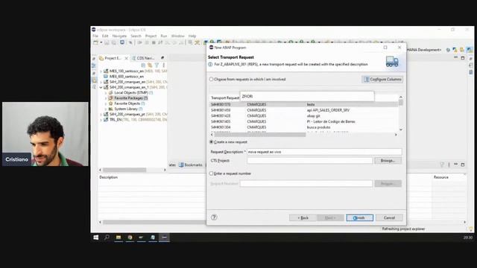Open the Navigate menu in Eclipse

click(119, 36)
